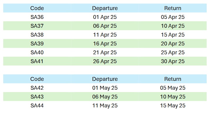
Task: Click the second table's Return header
Action: pyautogui.click(x=173, y=79)
